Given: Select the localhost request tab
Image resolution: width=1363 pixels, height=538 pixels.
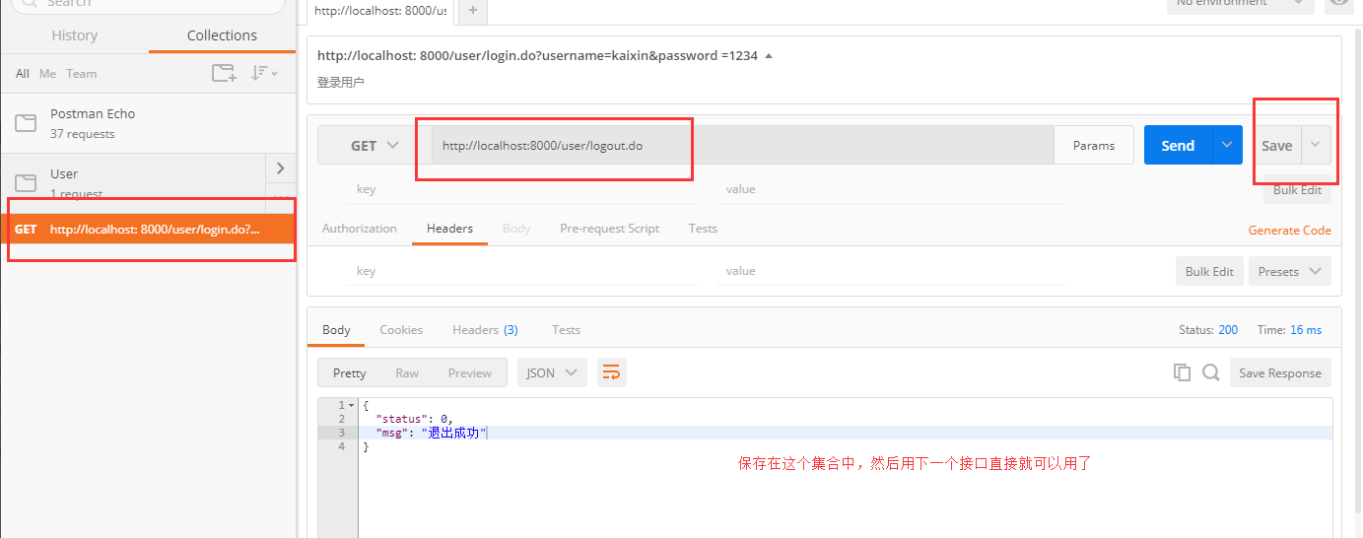Looking at the screenshot, I should coord(380,11).
